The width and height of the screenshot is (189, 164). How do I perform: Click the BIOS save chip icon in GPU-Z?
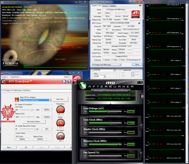tap(139, 23)
